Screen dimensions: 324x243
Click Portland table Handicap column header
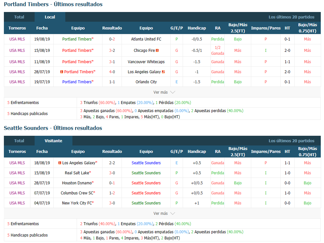[x=197, y=28]
